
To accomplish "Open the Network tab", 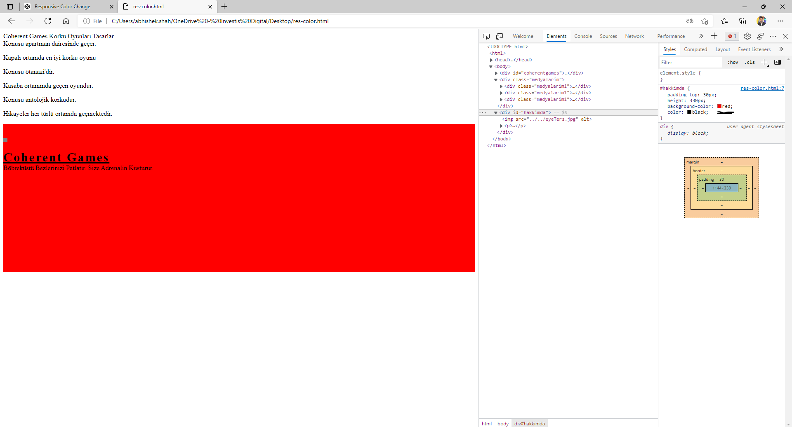I will (x=634, y=36).
